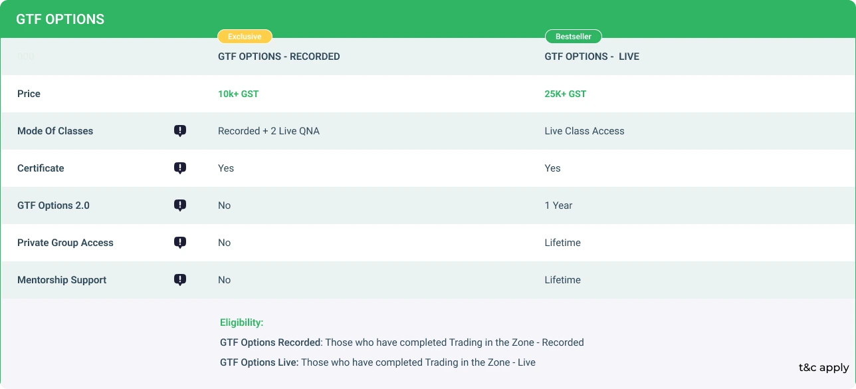856x389 pixels.
Task: Click the 25K+ GST price
Action: tap(565, 94)
